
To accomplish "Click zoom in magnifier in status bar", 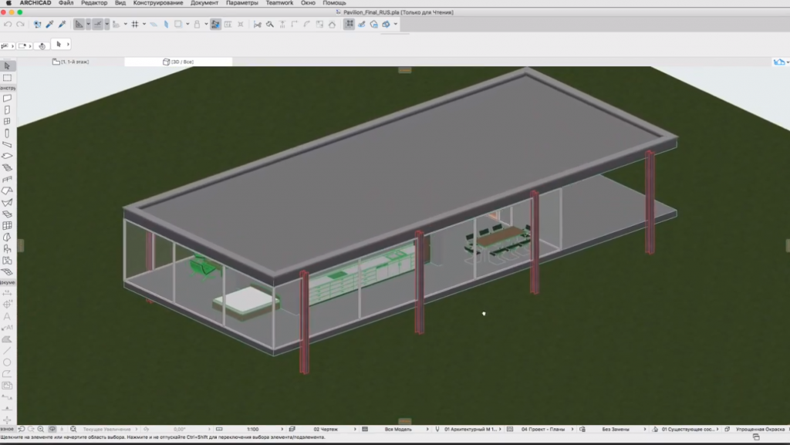I will pyautogui.click(x=41, y=430).
